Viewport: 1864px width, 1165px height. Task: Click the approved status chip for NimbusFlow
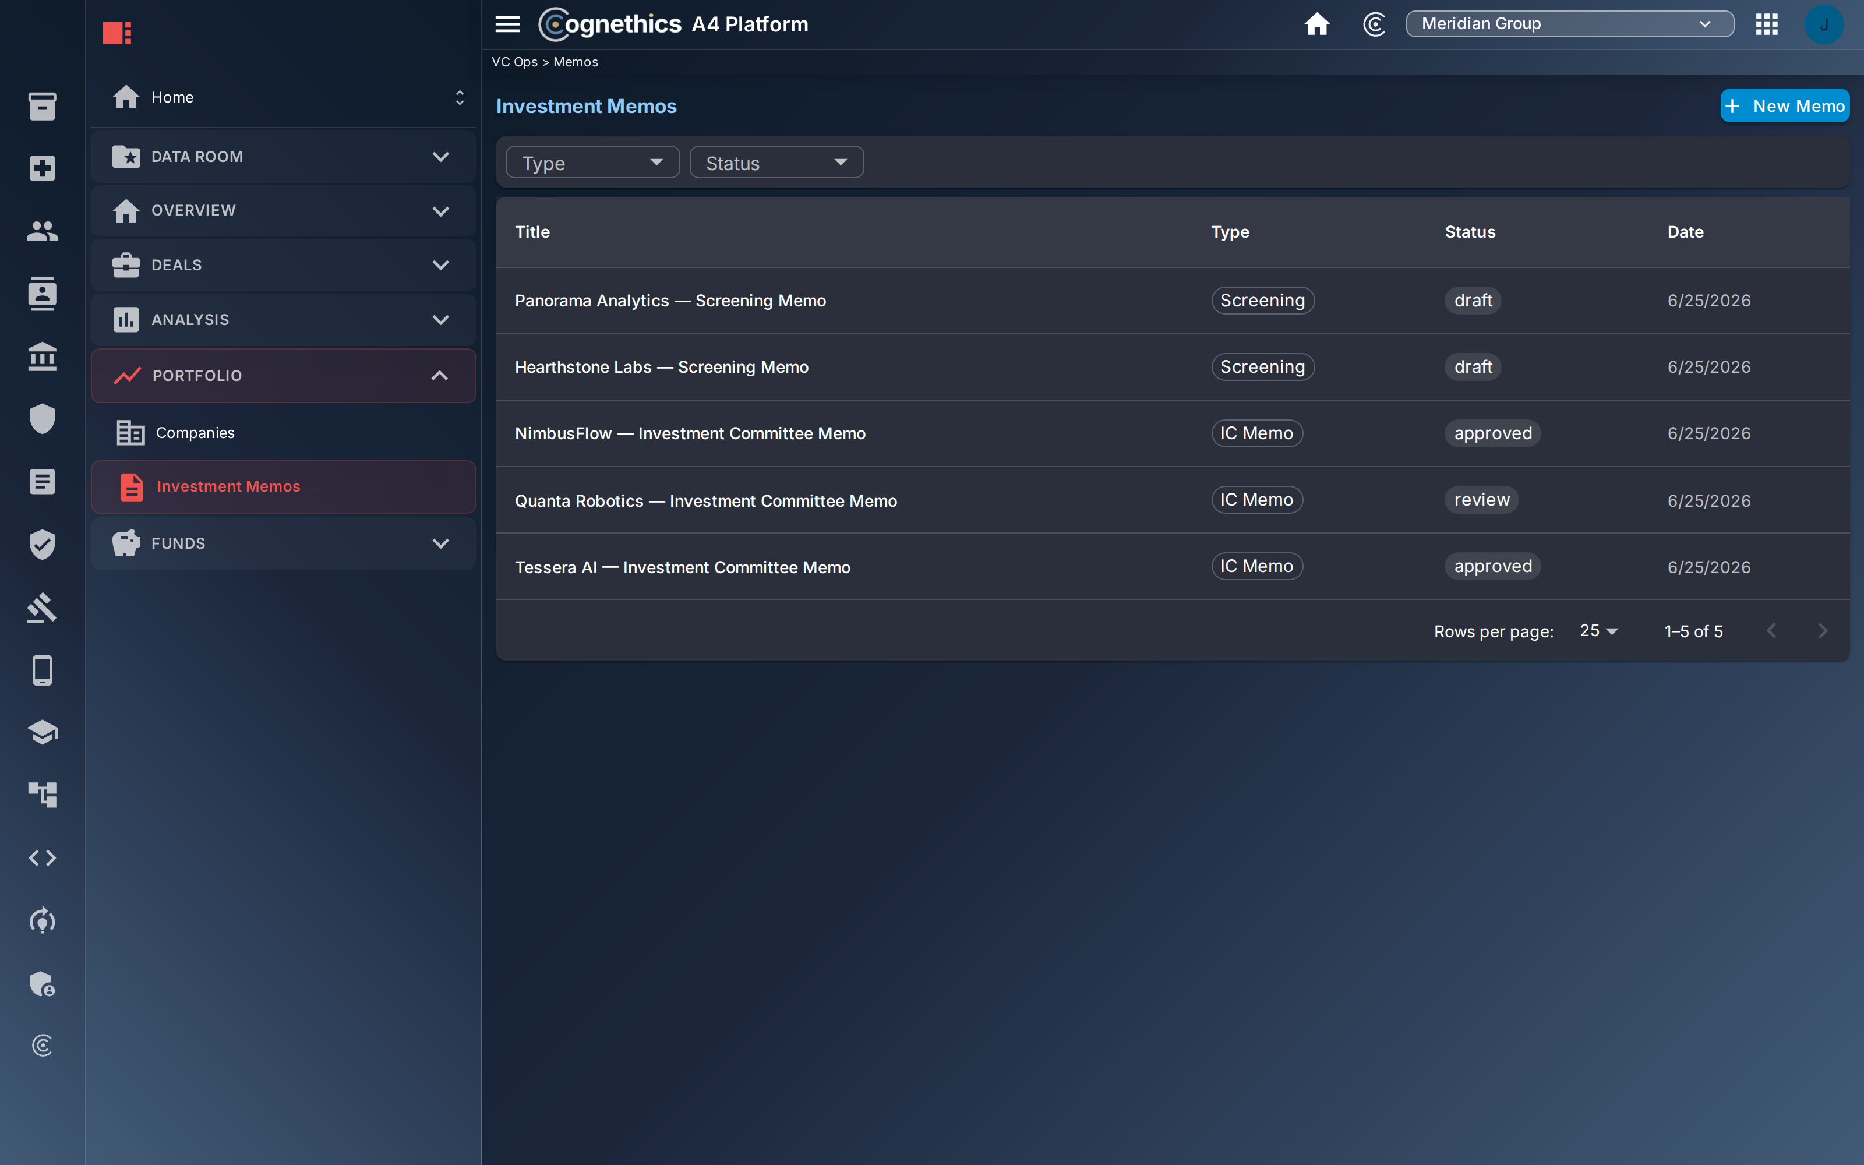(1493, 433)
